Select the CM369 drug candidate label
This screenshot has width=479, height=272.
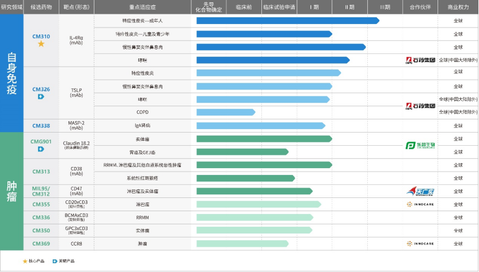point(41,244)
